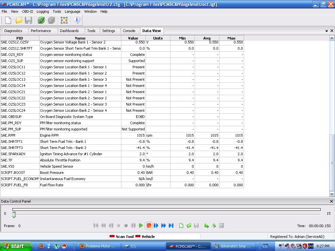
Task: Click the larger gray record button
Action: click(126, 226)
